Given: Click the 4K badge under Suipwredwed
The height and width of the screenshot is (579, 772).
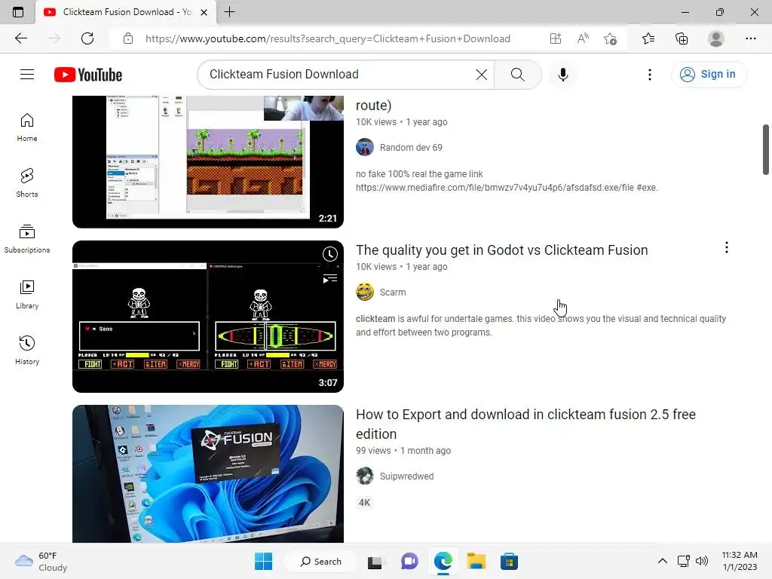Looking at the screenshot, I should pos(364,503).
